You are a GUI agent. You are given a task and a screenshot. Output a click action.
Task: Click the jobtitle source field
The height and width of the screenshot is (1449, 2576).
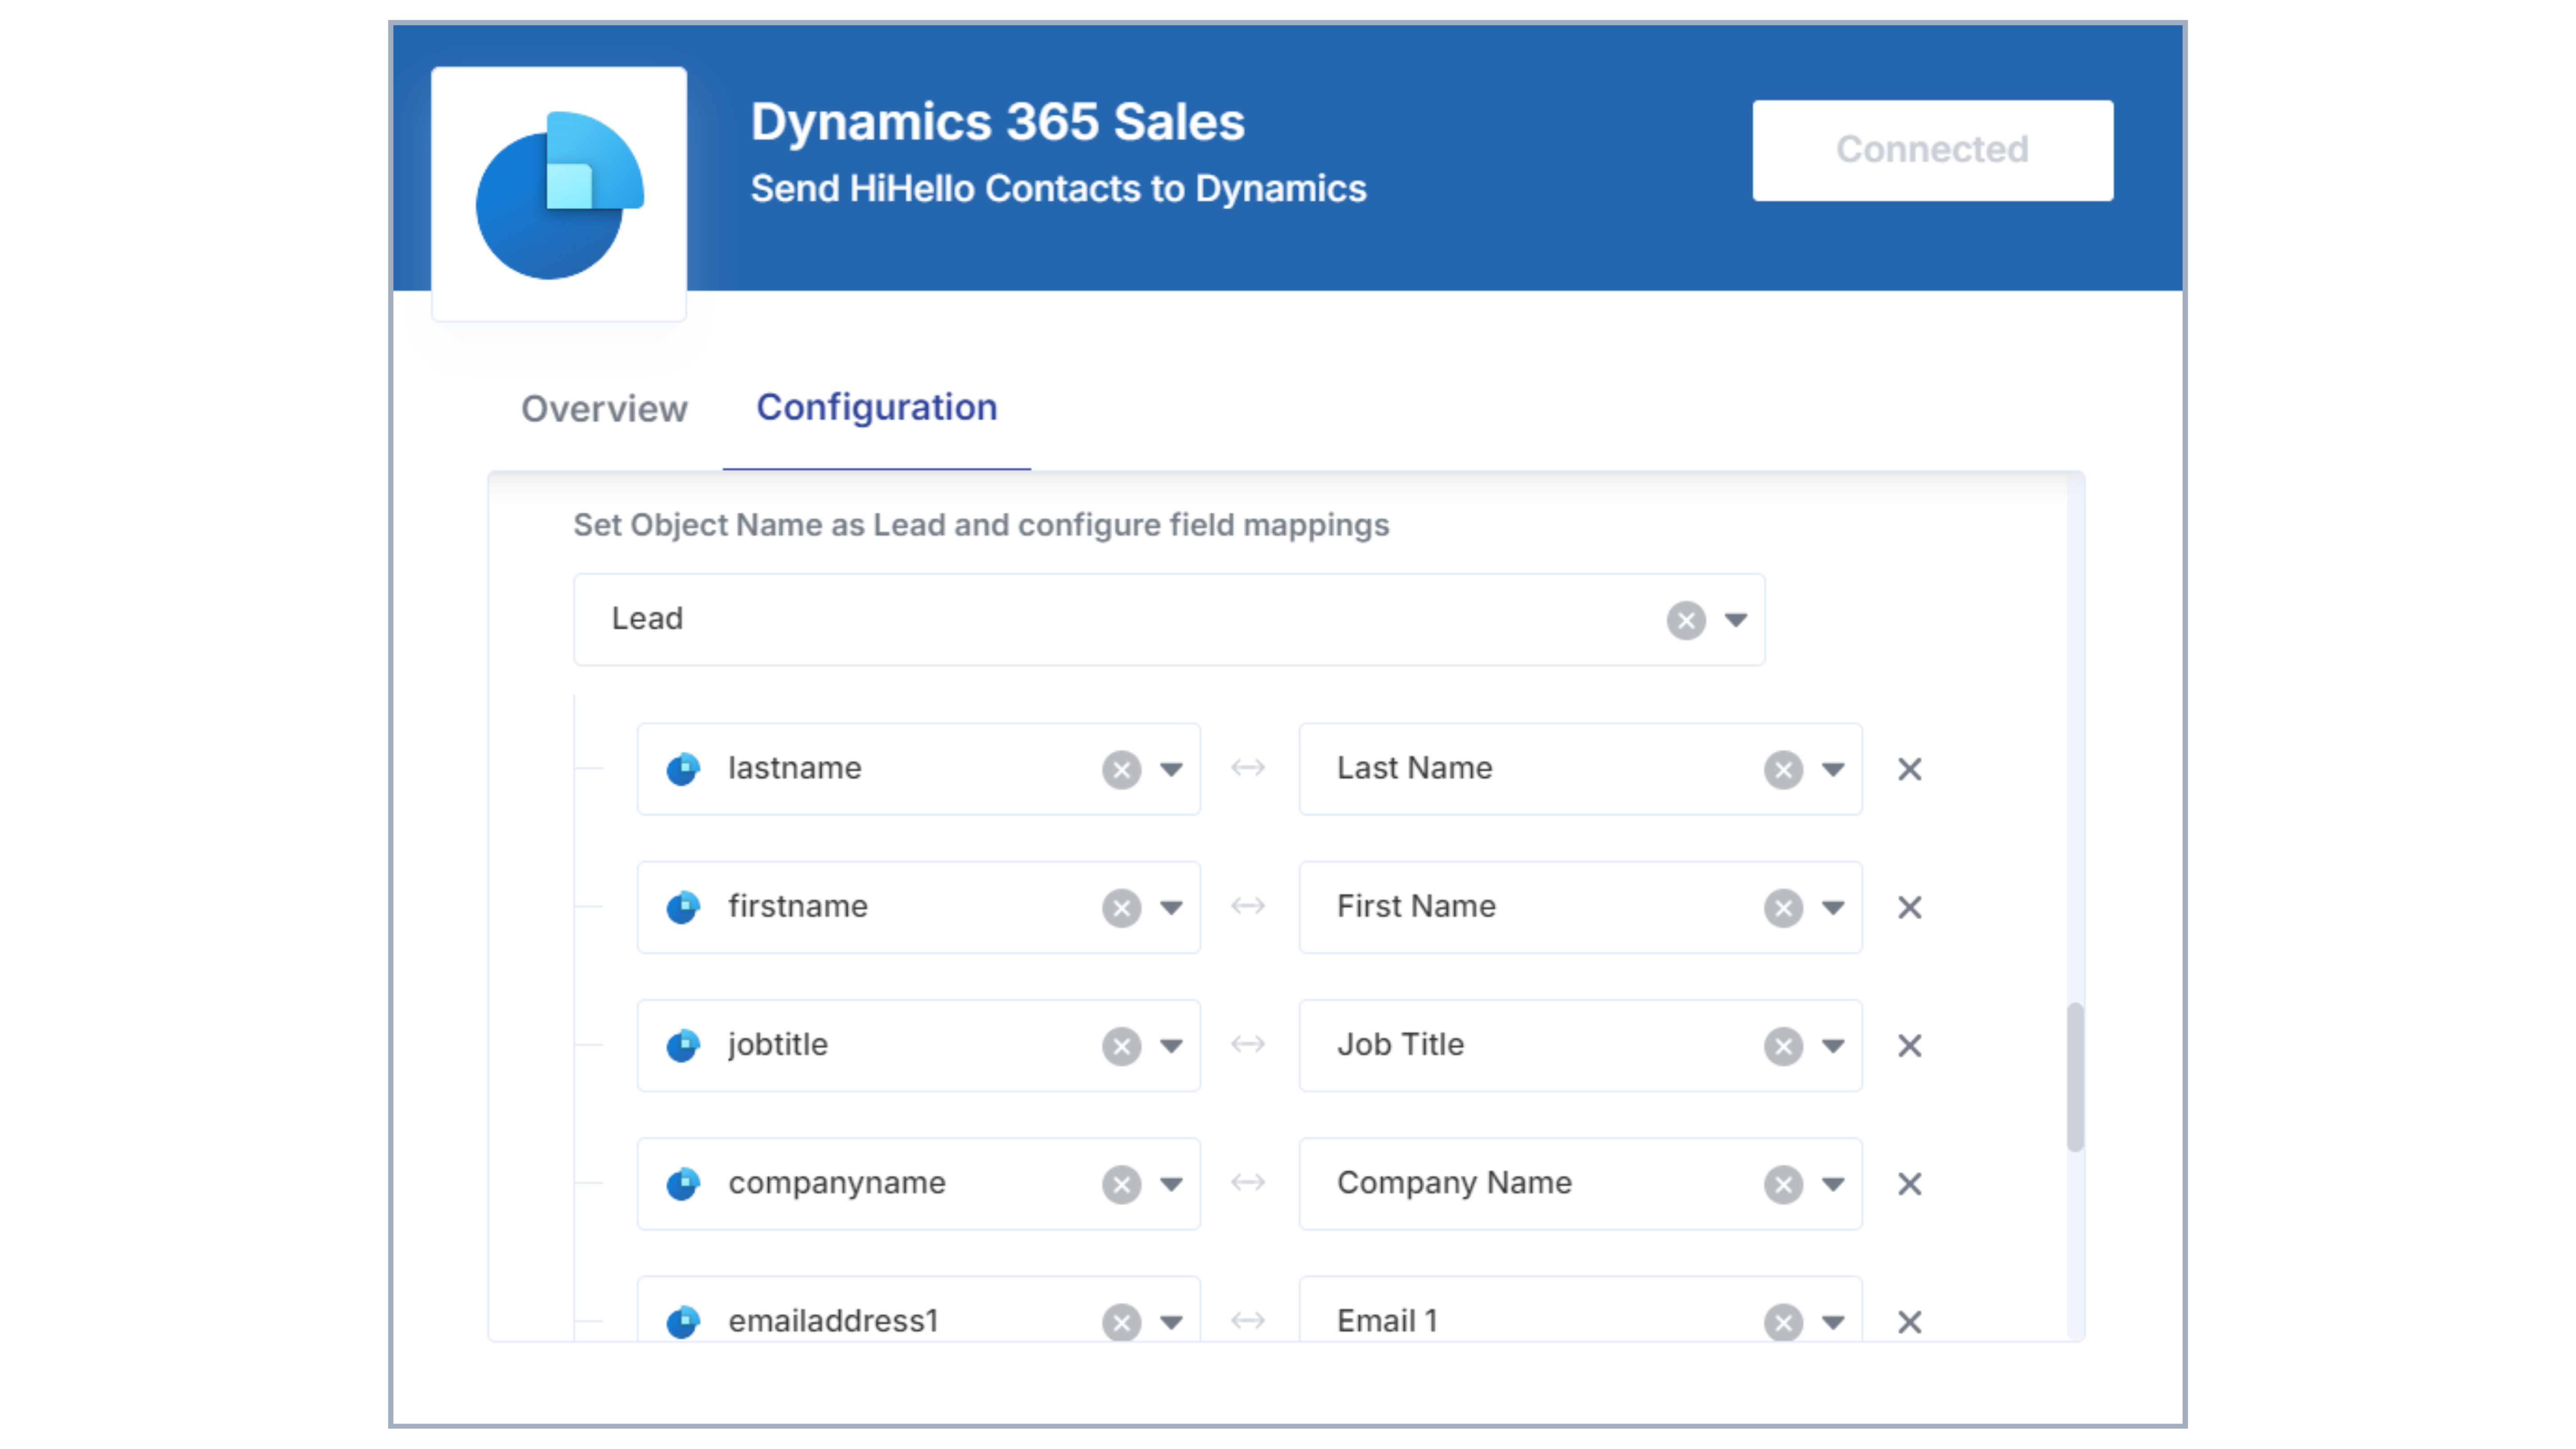coord(918,1045)
